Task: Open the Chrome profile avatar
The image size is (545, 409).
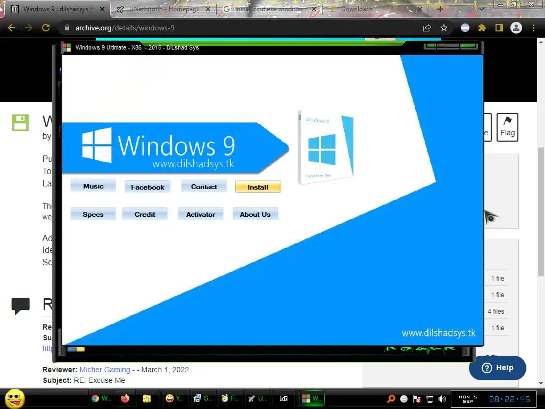Action: (x=516, y=28)
